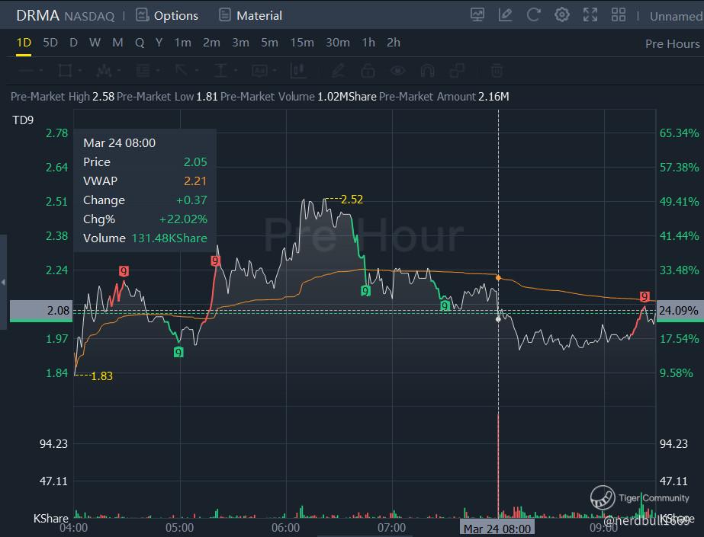Screen dimensions: 704x537
Task: Toggle the Pre Hours session switch
Action: coord(672,43)
